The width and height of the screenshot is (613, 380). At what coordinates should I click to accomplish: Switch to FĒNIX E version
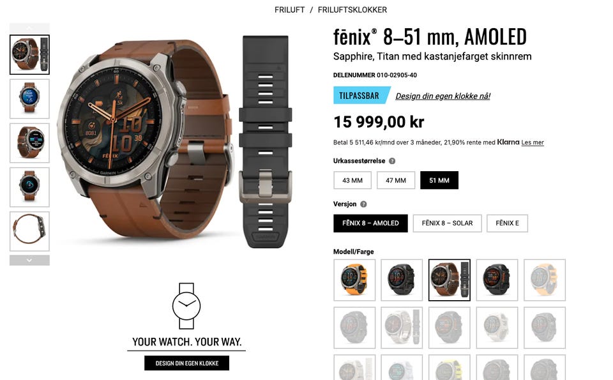click(x=508, y=224)
